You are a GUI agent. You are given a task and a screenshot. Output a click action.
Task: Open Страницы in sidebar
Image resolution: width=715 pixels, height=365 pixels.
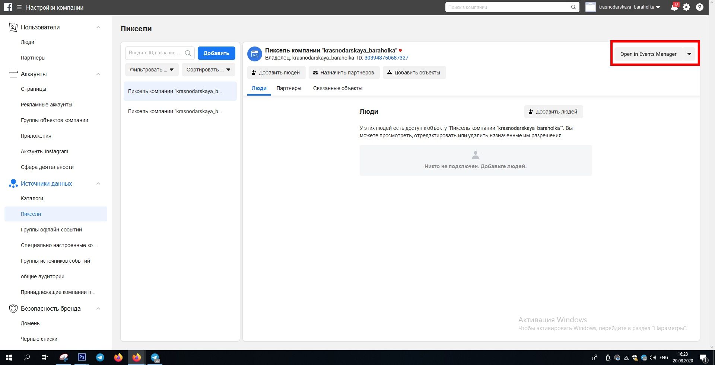pyautogui.click(x=34, y=89)
